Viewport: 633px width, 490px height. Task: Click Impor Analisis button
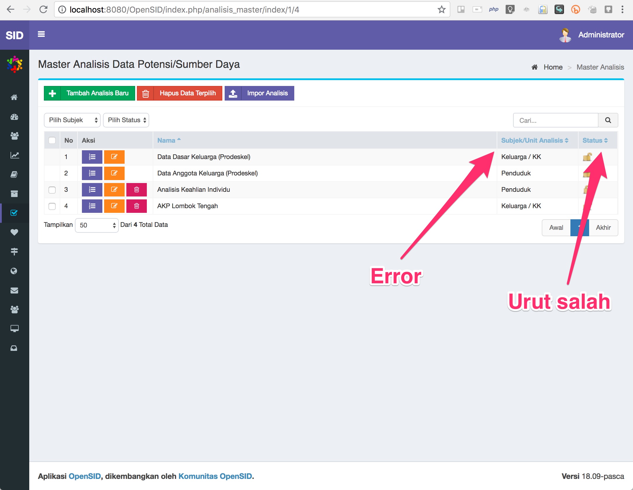pos(259,93)
